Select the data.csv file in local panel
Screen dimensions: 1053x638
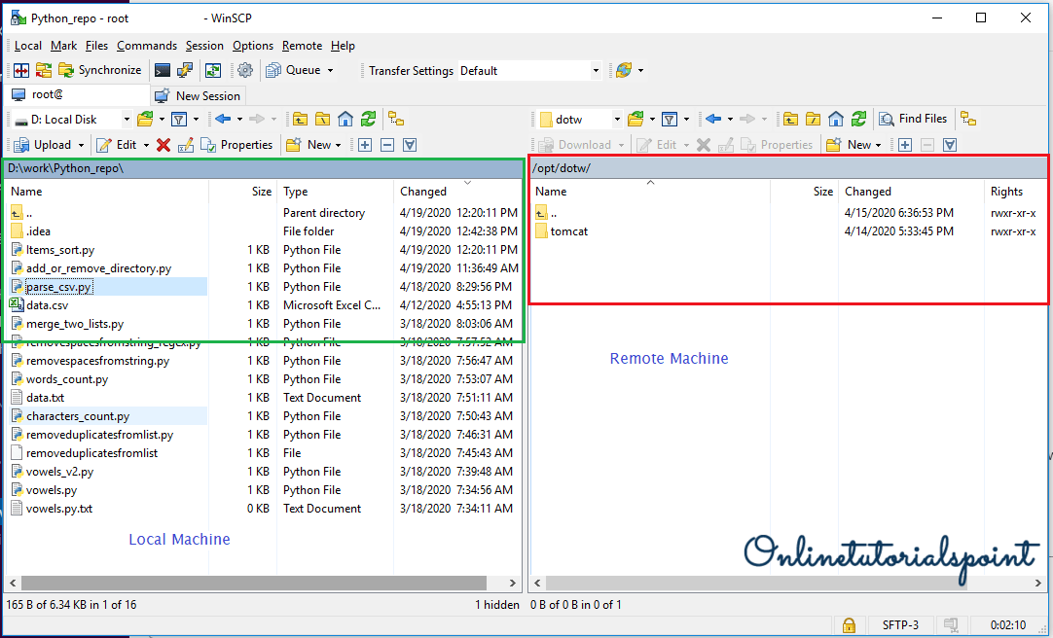pos(47,305)
